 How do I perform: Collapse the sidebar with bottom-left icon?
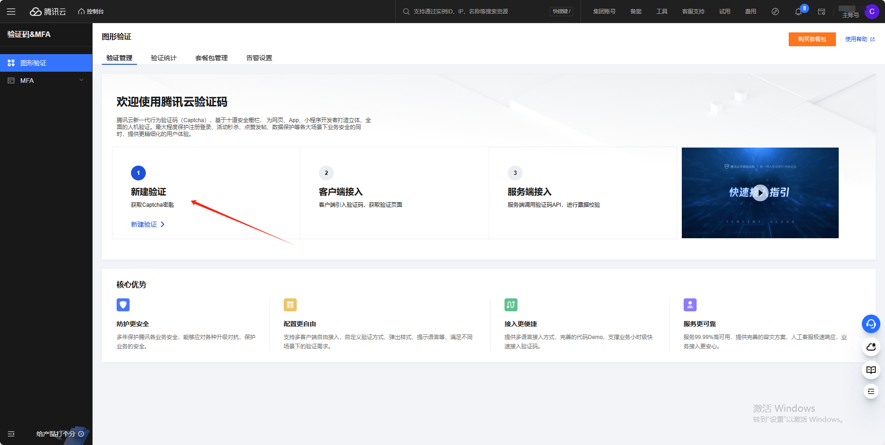point(11,434)
